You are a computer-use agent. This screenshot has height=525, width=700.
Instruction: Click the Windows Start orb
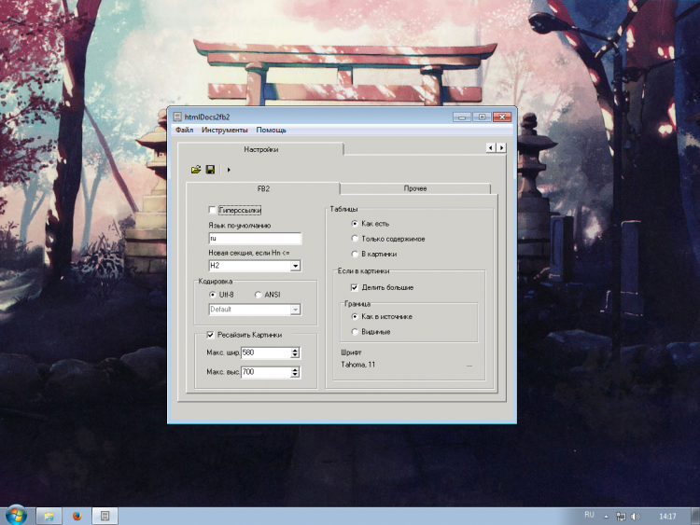click(x=16, y=515)
